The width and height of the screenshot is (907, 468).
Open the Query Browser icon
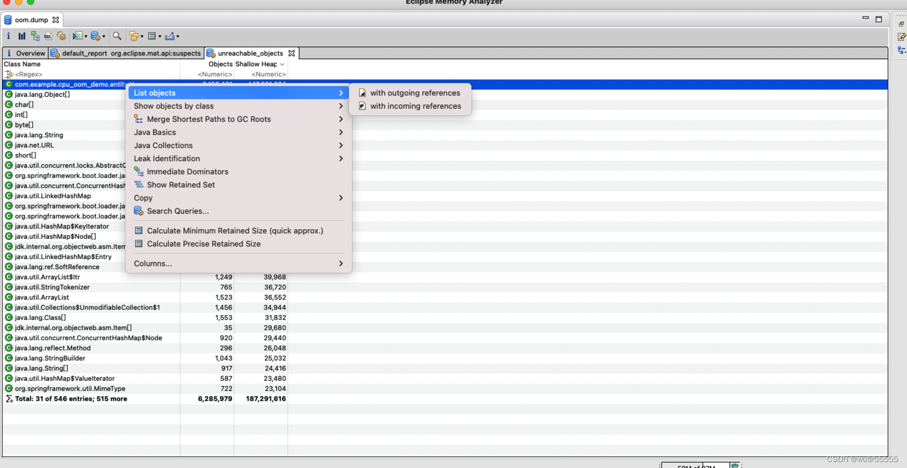[x=96, y=36]
